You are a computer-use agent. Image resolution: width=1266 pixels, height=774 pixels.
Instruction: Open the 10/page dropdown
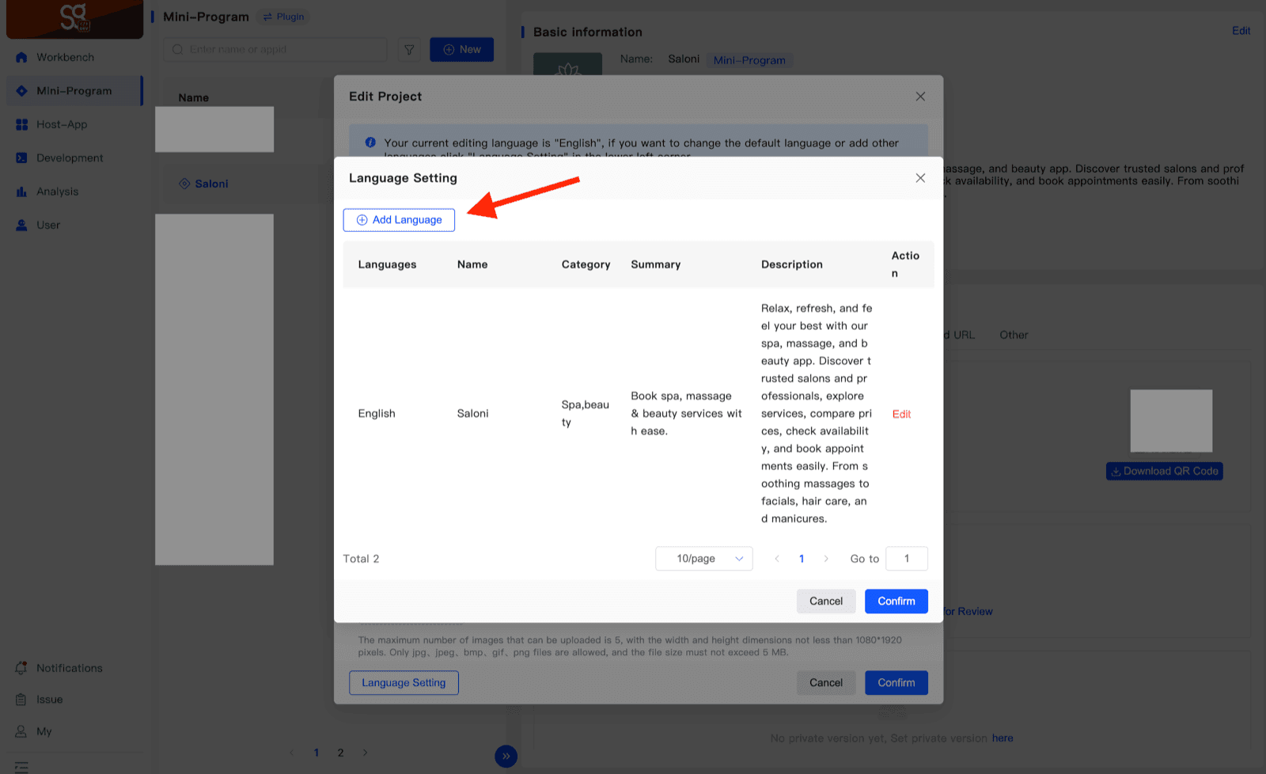tap(704, 559)
